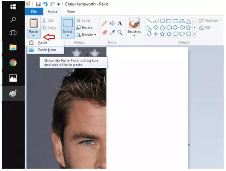Open Google Chrome from the taskbar
This screenshot has width=226, height=171.
coord(13,63)
